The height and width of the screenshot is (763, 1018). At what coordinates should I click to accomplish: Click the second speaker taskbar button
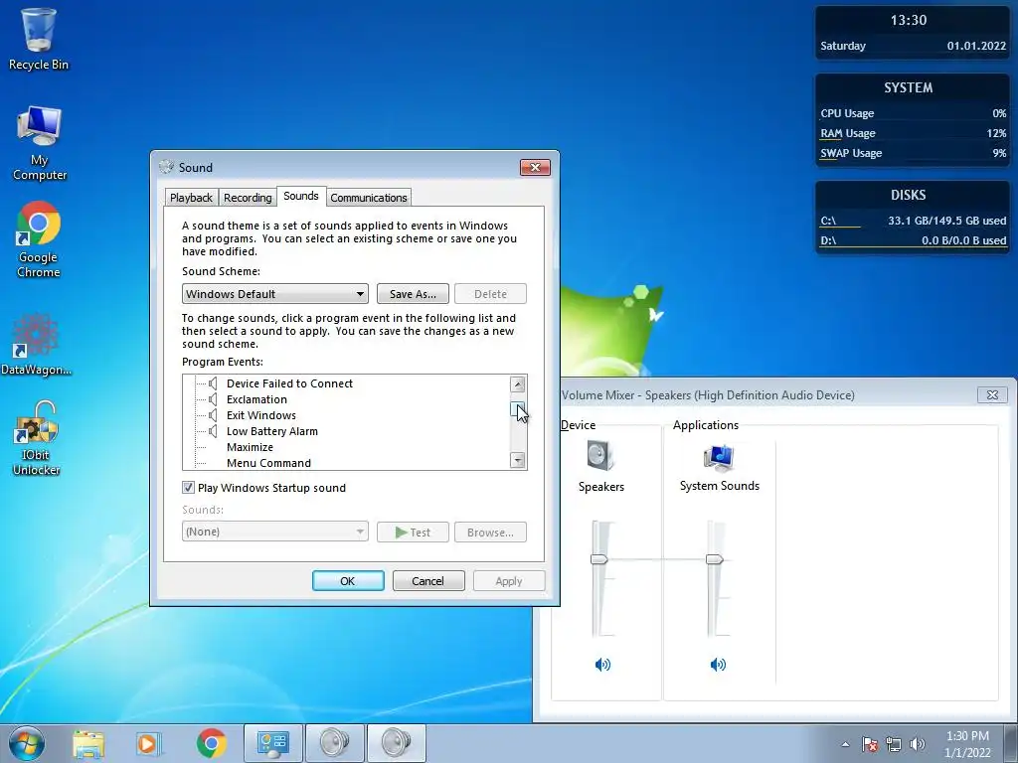[x=396, y=743]
